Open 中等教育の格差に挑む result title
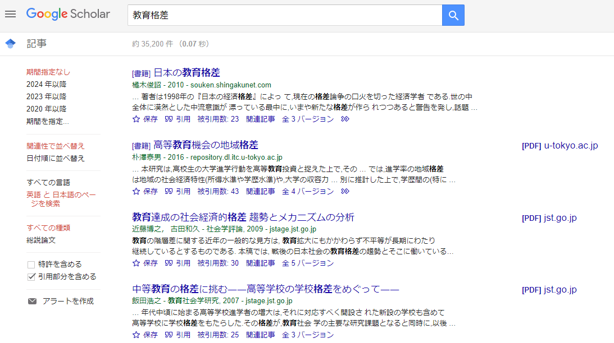The height and width of the screenshot is (343, 614). tap(266, 289)
